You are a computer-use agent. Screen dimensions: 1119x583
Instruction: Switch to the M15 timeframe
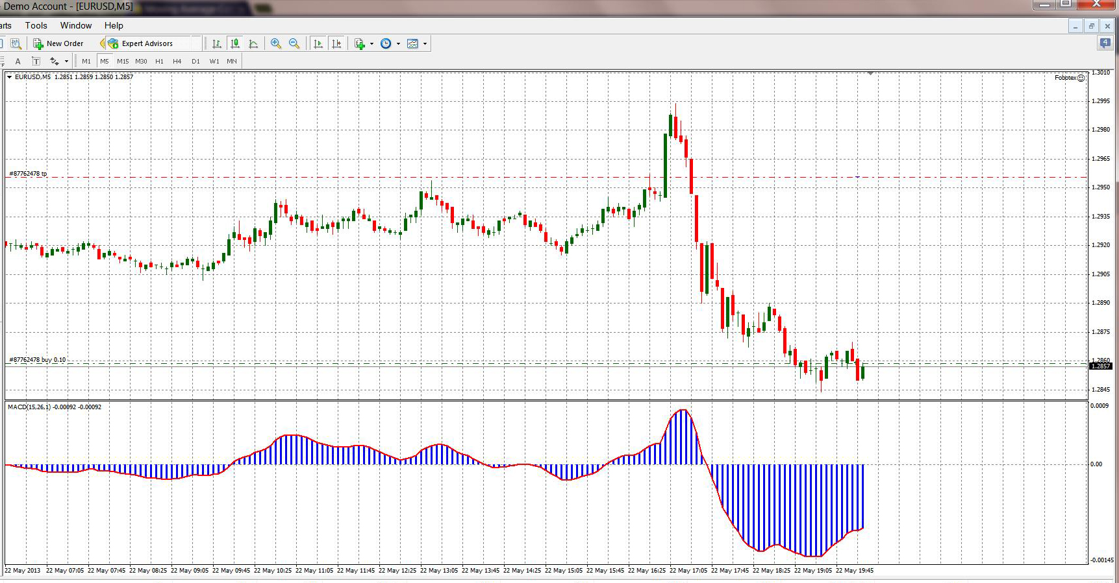tap(123, 61)
